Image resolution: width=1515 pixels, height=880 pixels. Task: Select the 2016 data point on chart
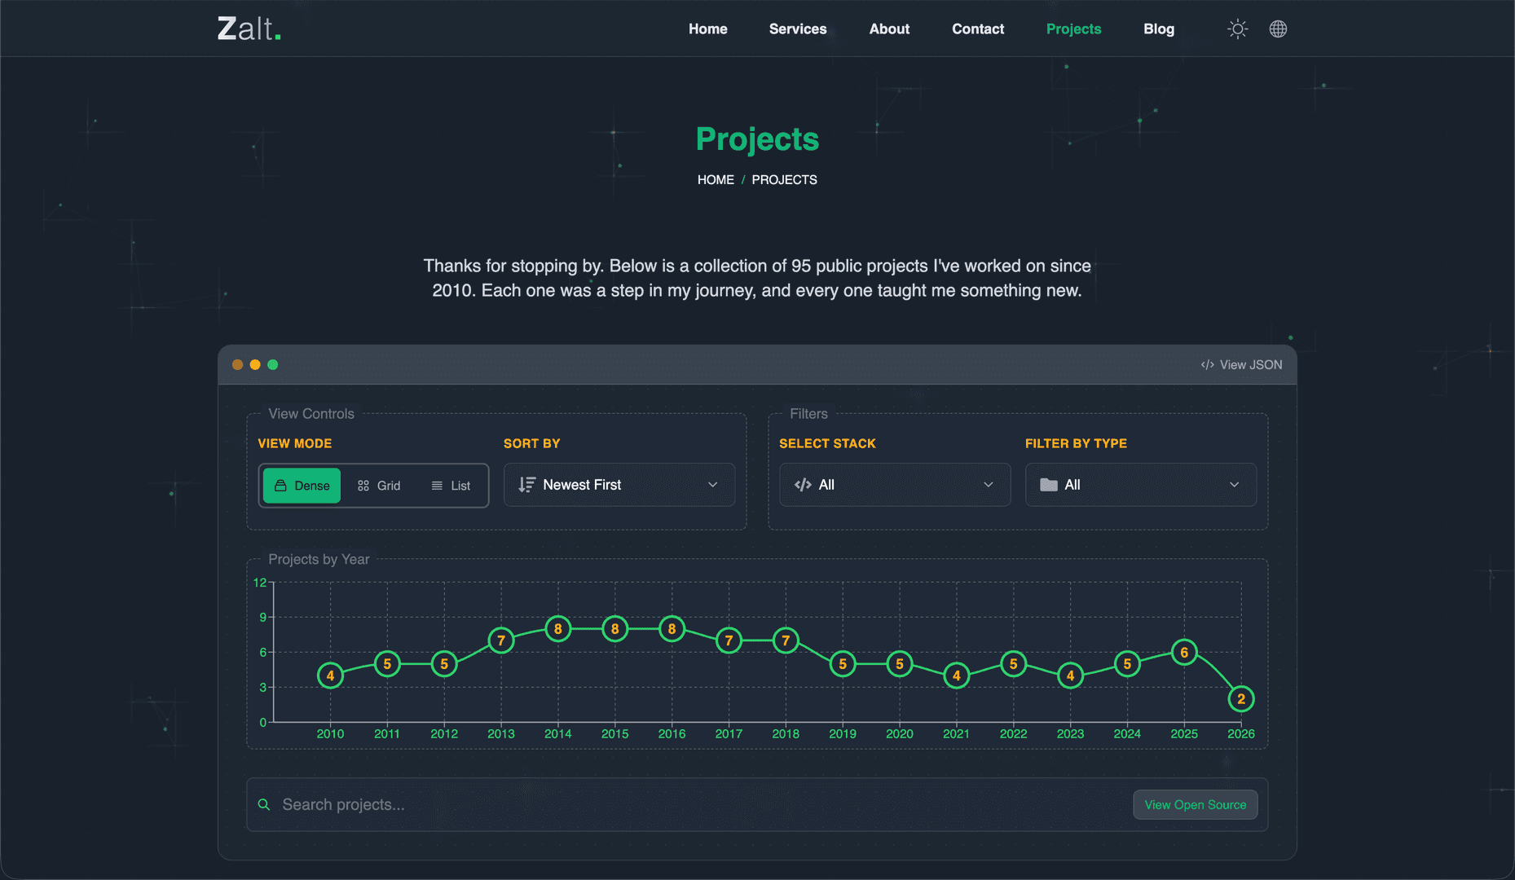672,629
